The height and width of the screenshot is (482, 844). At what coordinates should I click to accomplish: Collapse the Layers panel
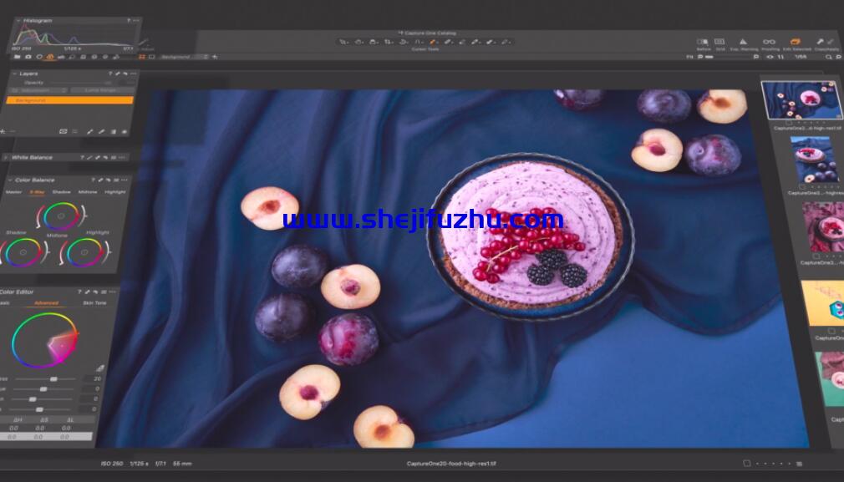14,74
